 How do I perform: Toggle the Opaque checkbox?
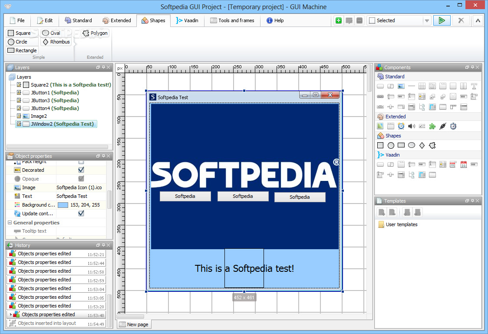[x=81, y=179]
